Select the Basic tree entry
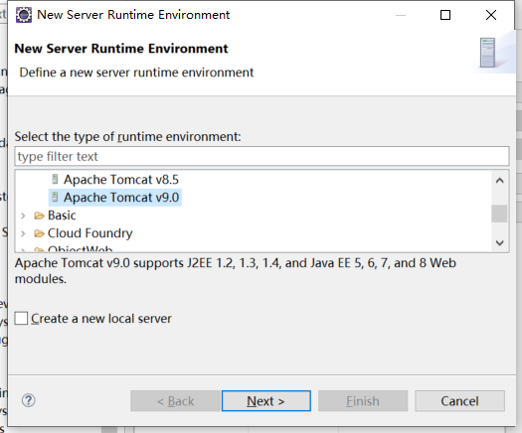 pyautogui.click(x=62, y=216)
